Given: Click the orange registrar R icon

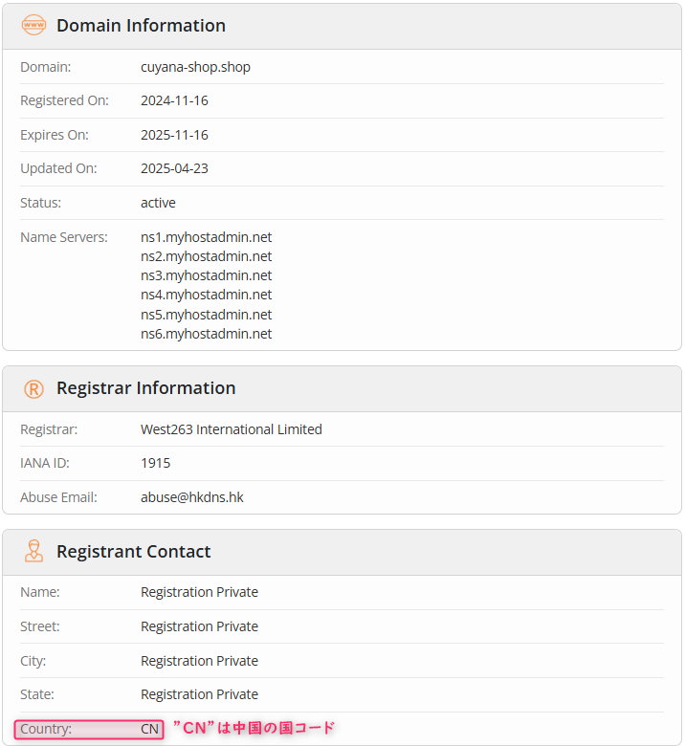Looking at the screenshot, I should point(33,388).
